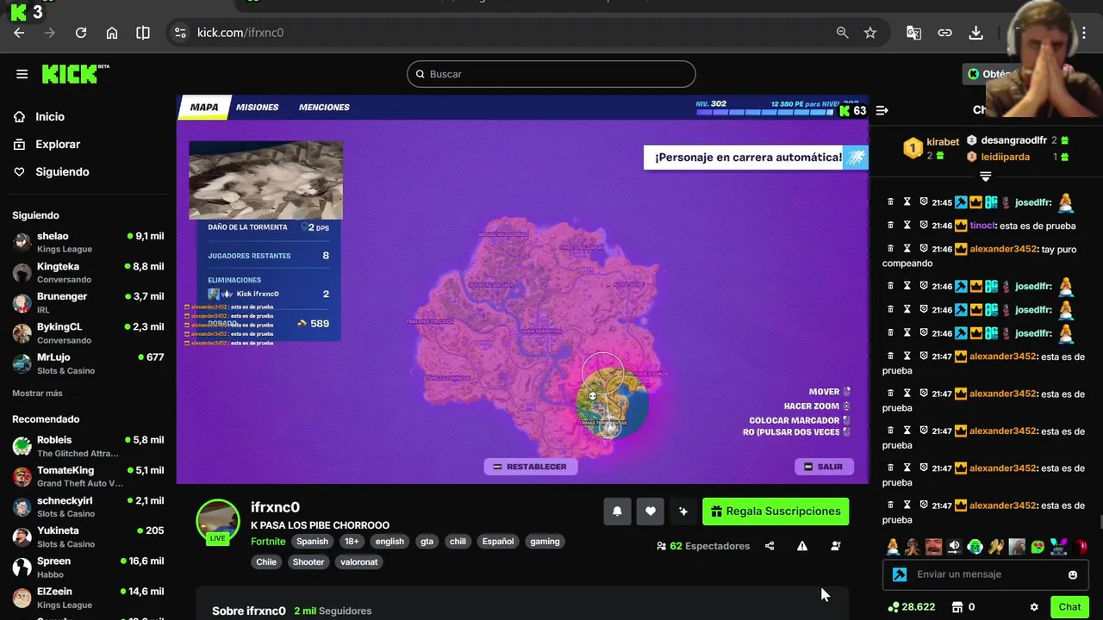
Task: Click the 28.622 channel points balance
Action: [912, 607]
